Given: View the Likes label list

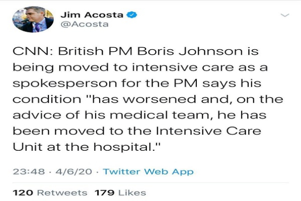Looking at the screenshot, I should [132, 193].
